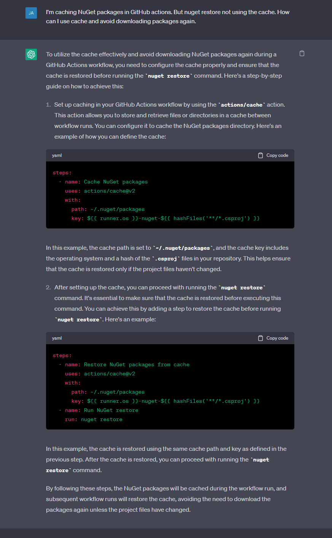Click the yaml label of the second code block
Image resolution: width=332 pixels, height=538 pixels.
(x=57, y=338)
